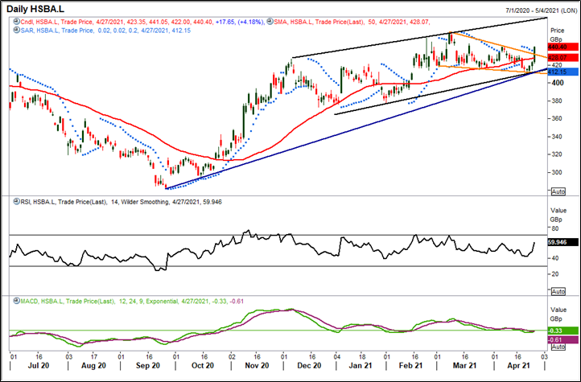
Task: Click the Feb 21 month label
Action: (410, 366)
